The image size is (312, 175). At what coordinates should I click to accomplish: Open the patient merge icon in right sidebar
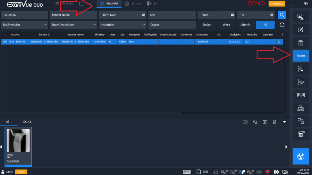[301, 17]
